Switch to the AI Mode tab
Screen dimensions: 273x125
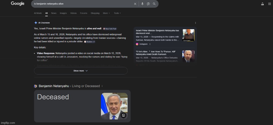(x=38, y=13)
